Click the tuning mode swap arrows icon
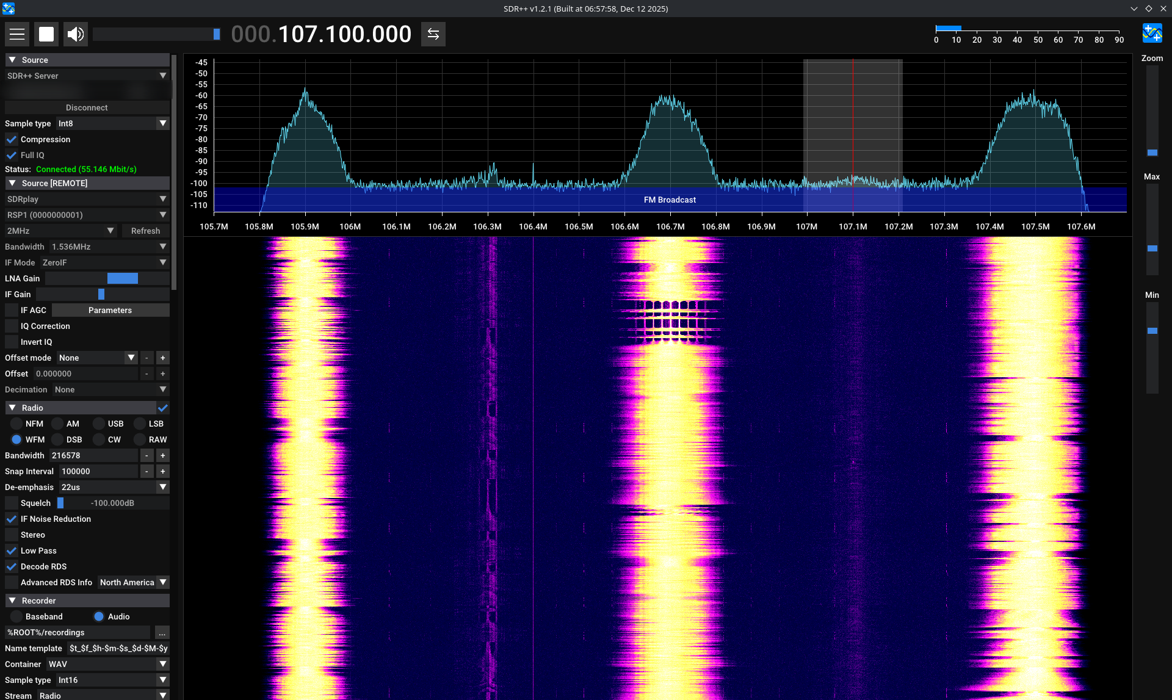Screen dimensions: 1172x700 433,34
